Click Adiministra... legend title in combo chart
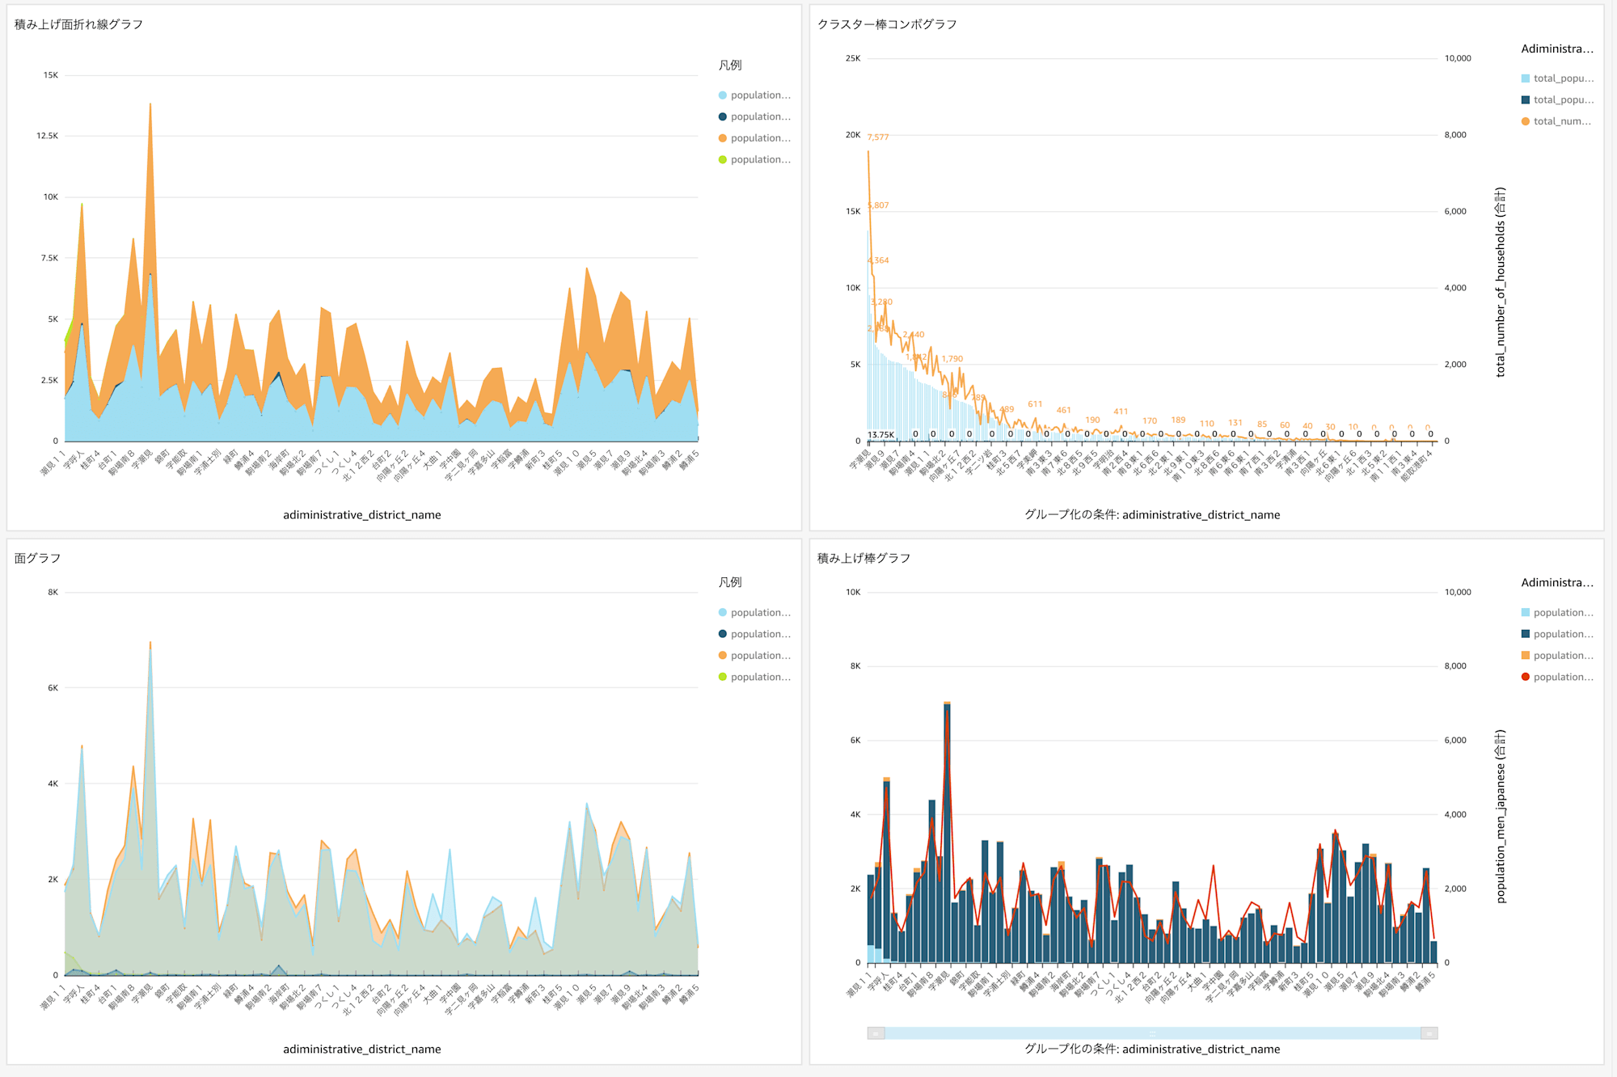 click(1557, 49)
